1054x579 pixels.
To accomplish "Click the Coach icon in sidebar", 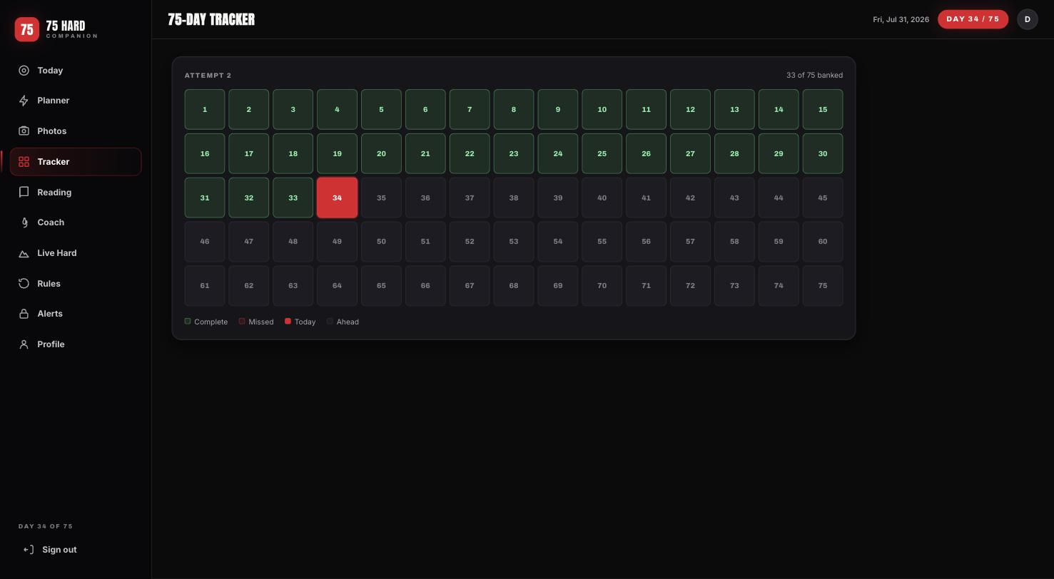I will tap(24, 222).
